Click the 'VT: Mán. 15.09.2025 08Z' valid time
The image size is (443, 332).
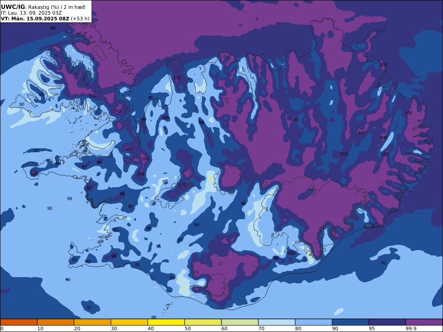coord(35,19)
